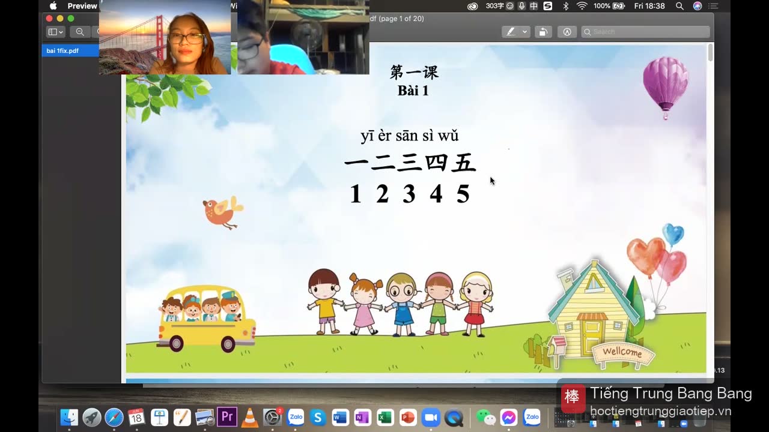Click the digits 1 2 3 4 5

[410, 194]
